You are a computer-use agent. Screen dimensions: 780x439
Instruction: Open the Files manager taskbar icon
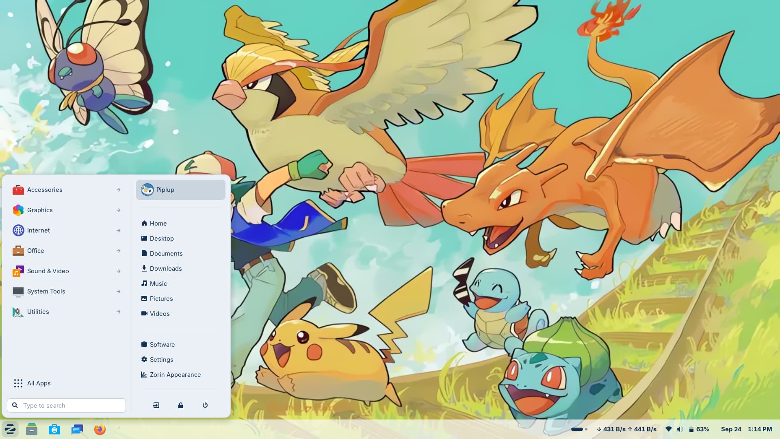(x=32, y=429)
